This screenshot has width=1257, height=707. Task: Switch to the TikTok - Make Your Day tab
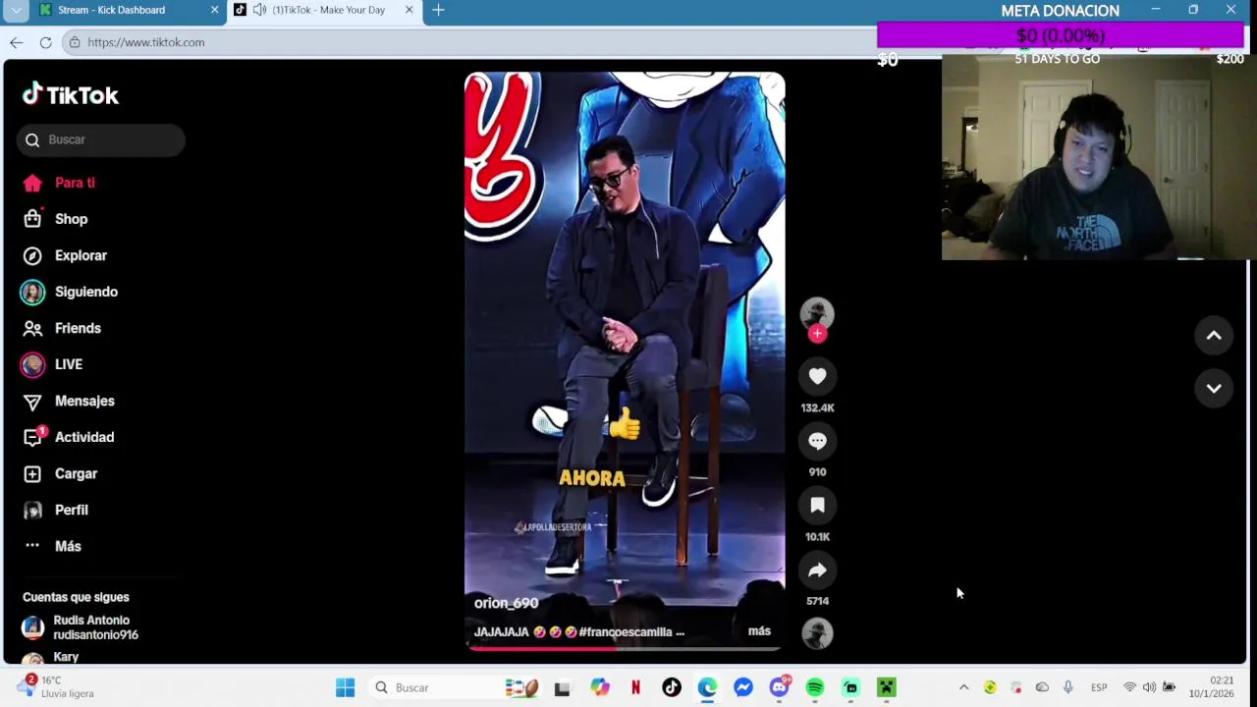(x=328, y=10)
